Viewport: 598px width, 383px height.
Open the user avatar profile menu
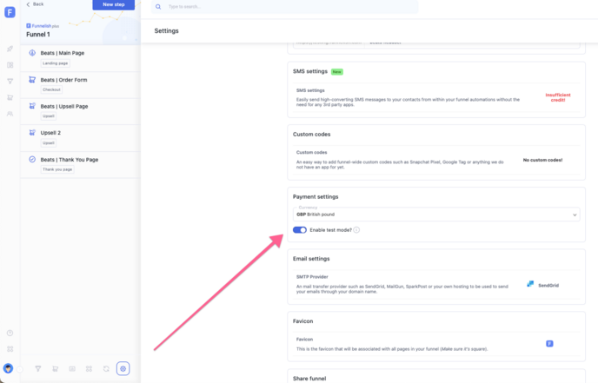pyautogui.click(x=9, y=368)
